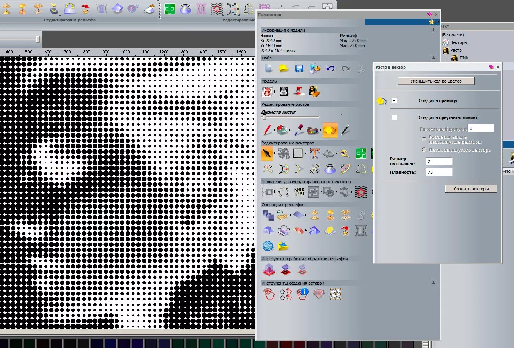Click yellow folder with blue star icon
Image resolution: width=514 pixels, height=348 pixels.
tap(284, 246)
